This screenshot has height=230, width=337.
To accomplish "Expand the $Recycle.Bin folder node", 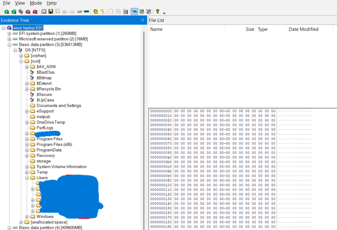I will click(x=27, y=89).
